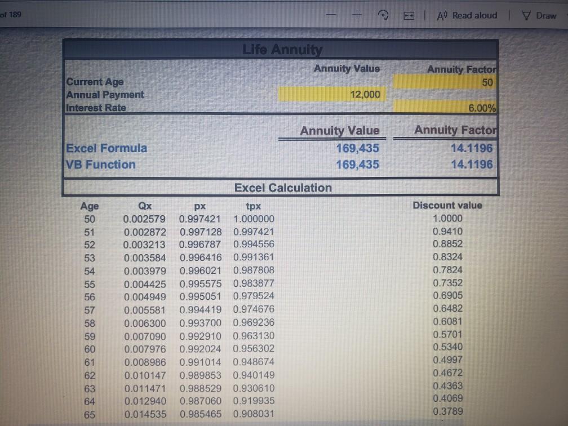568x426 pixels.
Task: Select discount value 0.8324 for age 53
Action: (448, 257)
